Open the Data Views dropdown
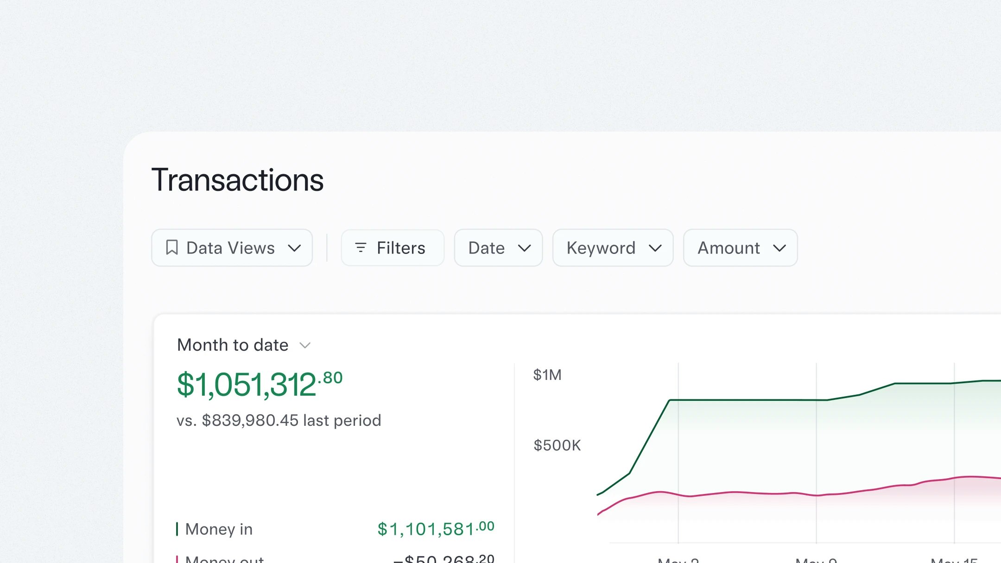This screenshot has height=563, width=1001. tap(232, 248)
